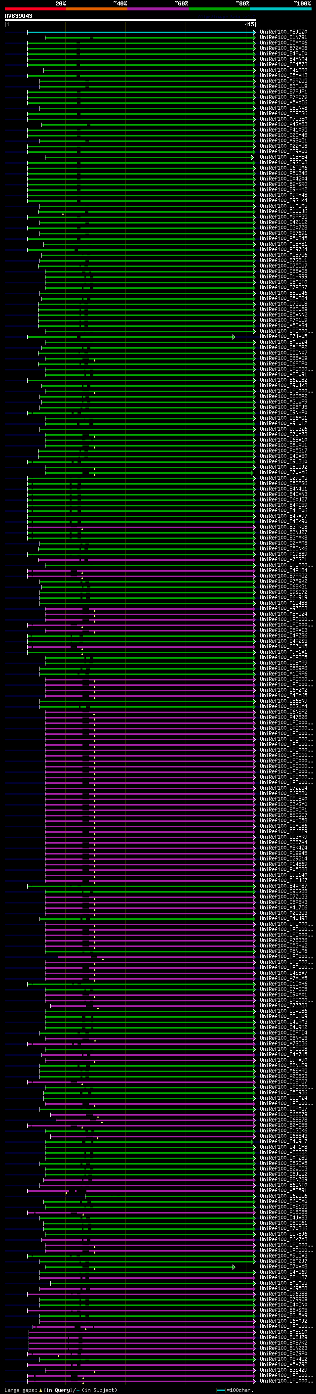Open hit UniRef100_Q29DM5
This screenshot has height=1394, width=316.
click(x=283, y=478)
